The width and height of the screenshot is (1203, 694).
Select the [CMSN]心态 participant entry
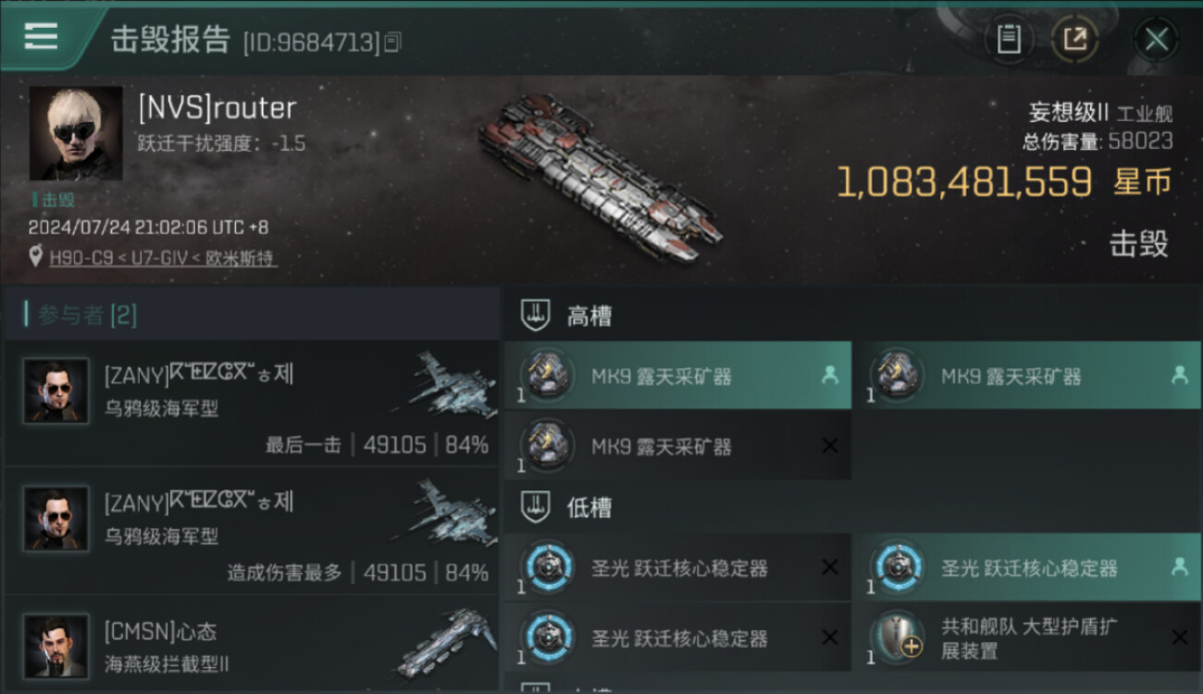click(252, 645)
